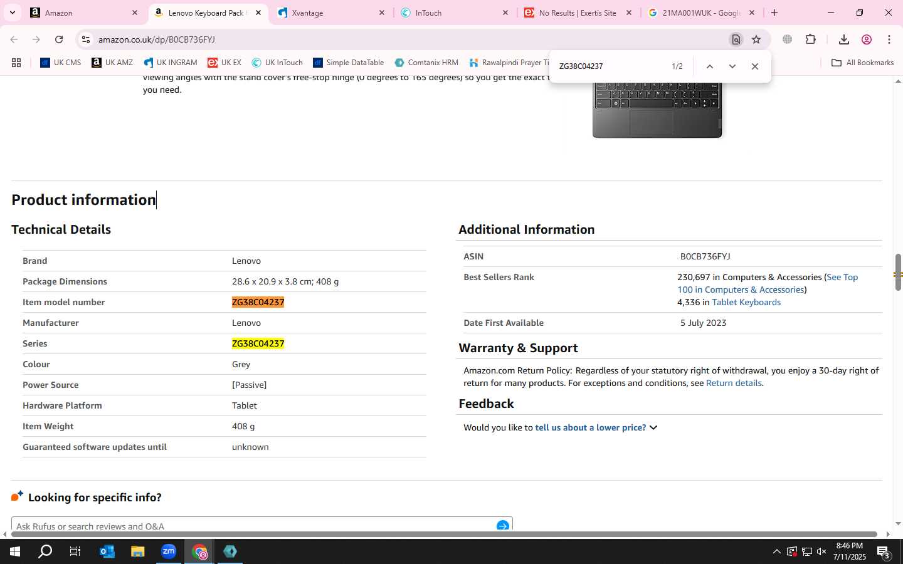Select the highlighted Item model number ZG38C04237

pos(258,302)
